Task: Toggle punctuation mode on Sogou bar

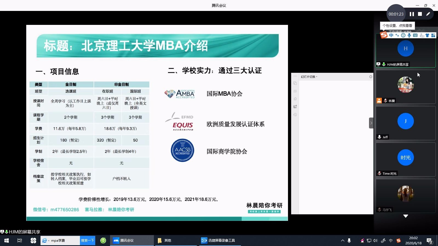Action: click(x=397, y=35)
